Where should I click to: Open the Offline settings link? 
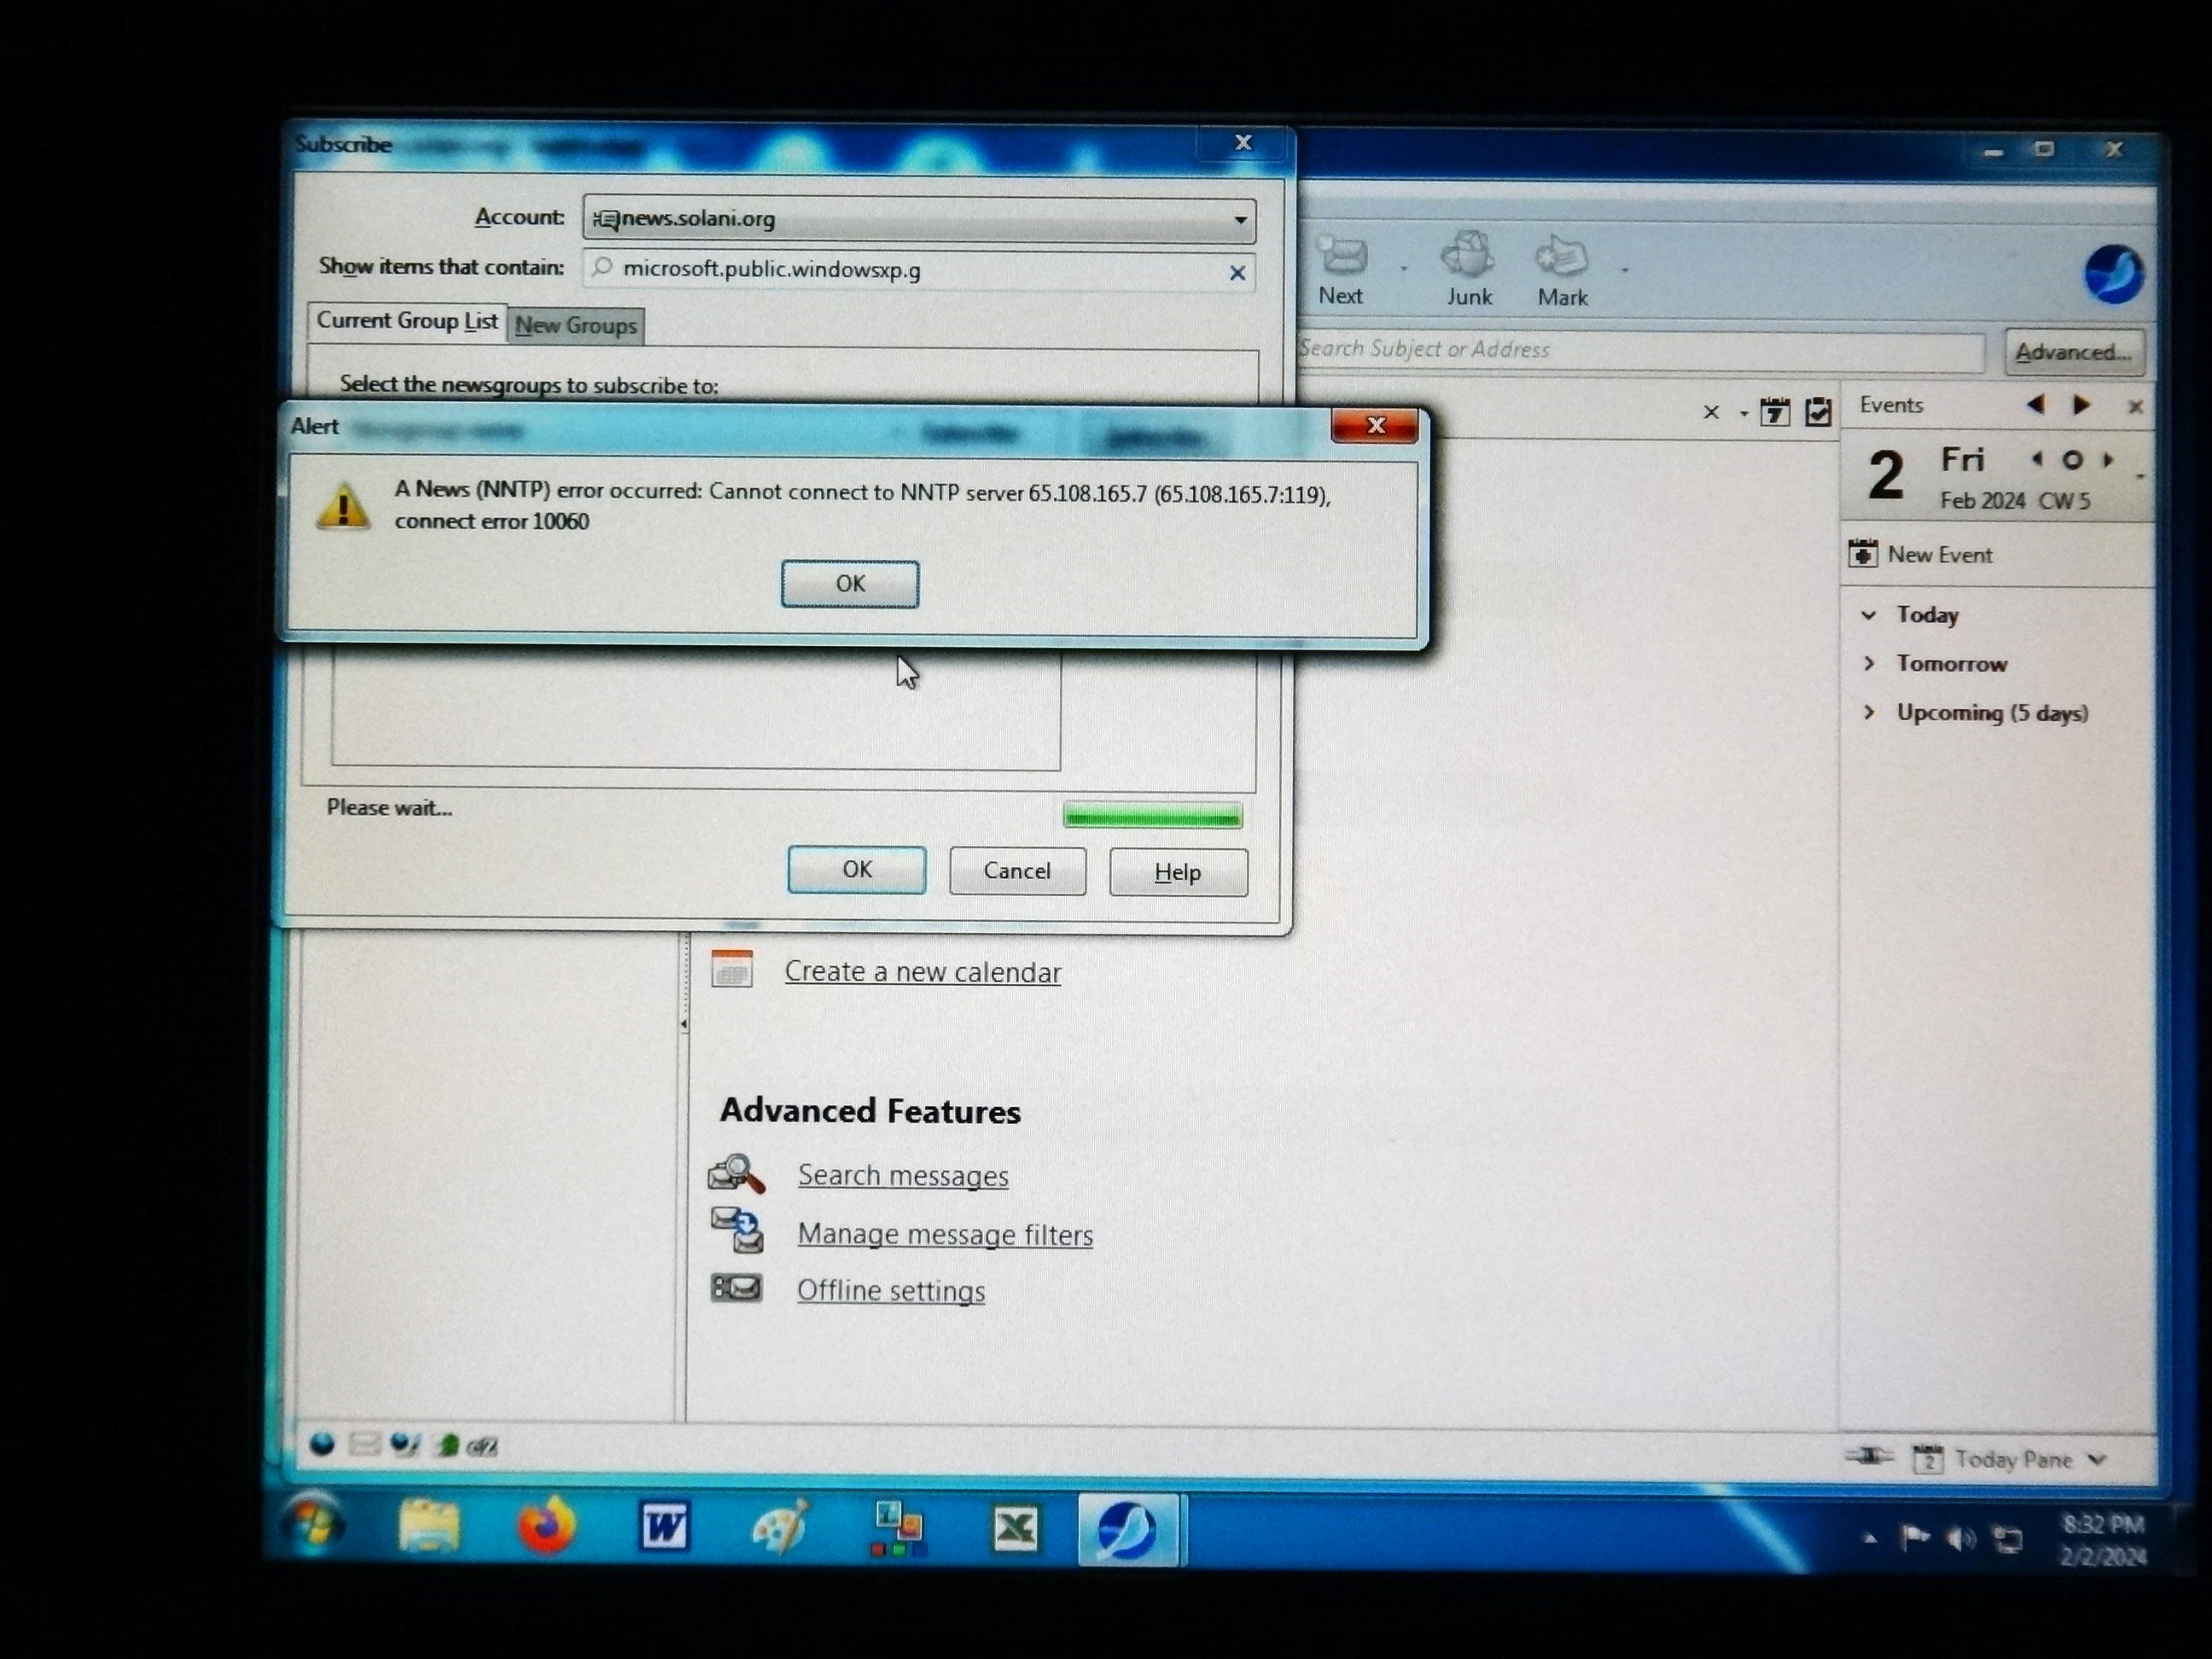click(891, 1291)
